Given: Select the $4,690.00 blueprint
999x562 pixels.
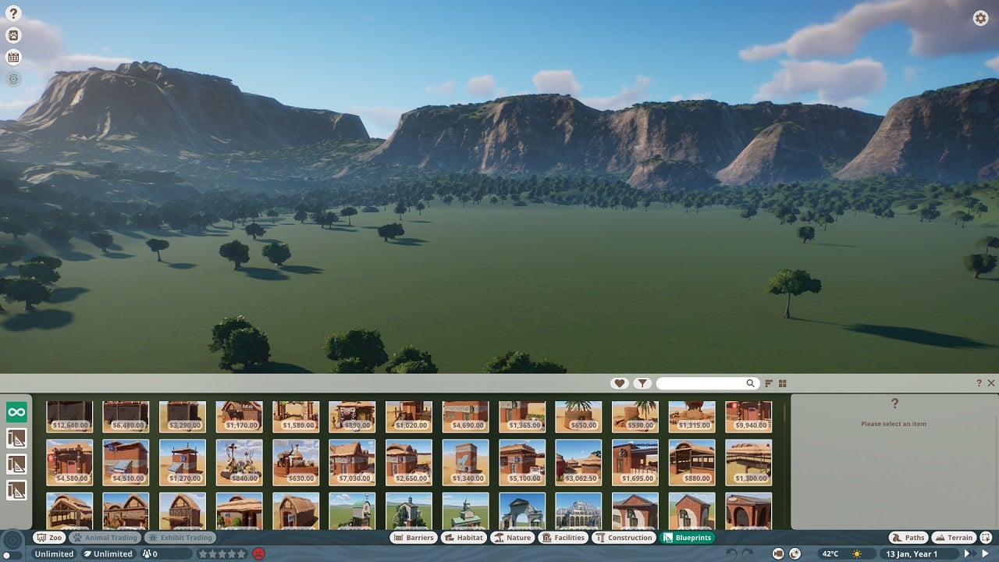Looking at the screenshot, I should tap(466, 417).
